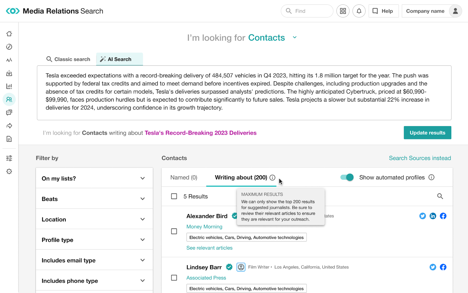Screen dimensions: 468x293
Task: Open the bar chart analytics sidebar icon
Action: tap(9, 86)
